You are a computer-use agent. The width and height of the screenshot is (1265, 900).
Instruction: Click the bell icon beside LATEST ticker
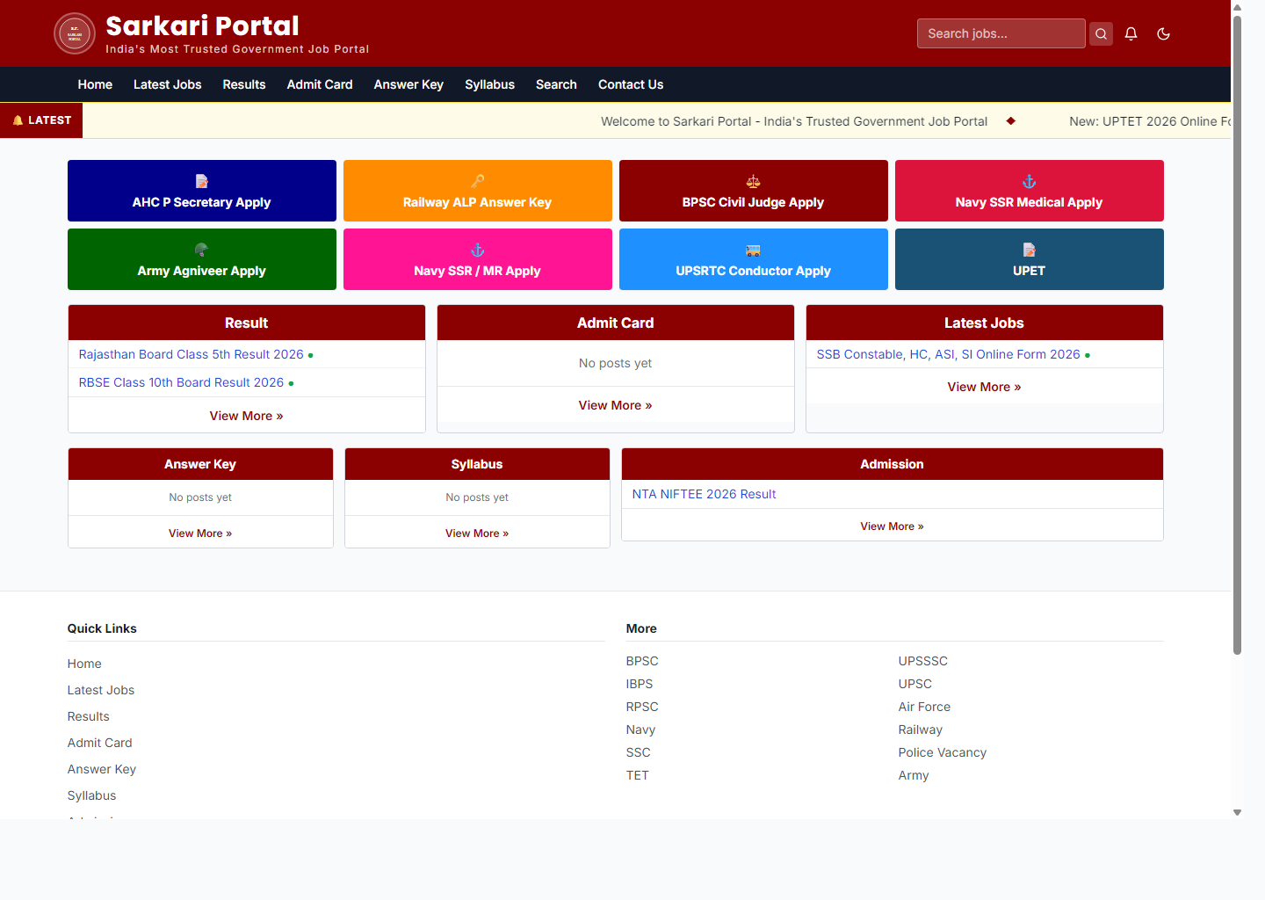(18, 120)
